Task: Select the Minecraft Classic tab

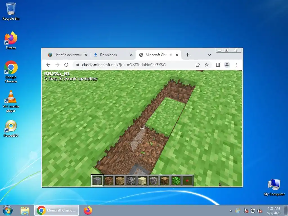Action: (x=156, y=55)
